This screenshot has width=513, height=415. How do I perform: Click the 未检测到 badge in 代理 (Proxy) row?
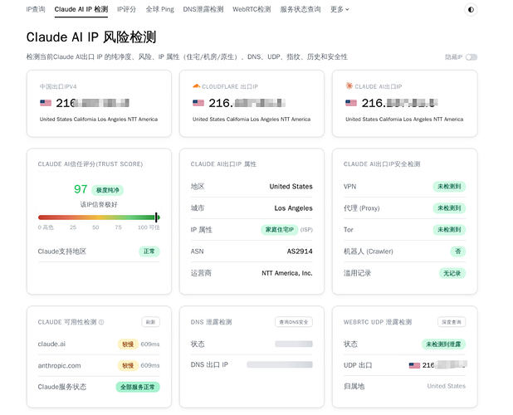pyautogui.click(x=449, y=208)
